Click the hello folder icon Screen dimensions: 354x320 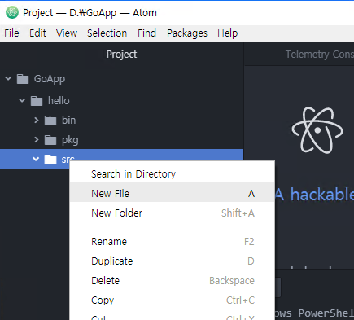click(37, 101)
